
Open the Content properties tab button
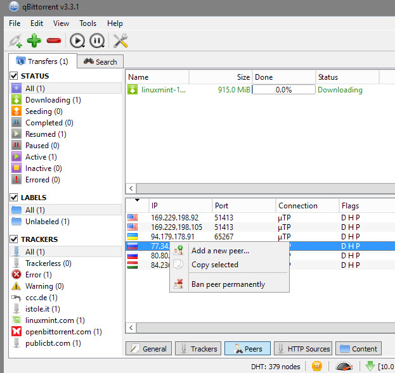click(x=358, y=348)
